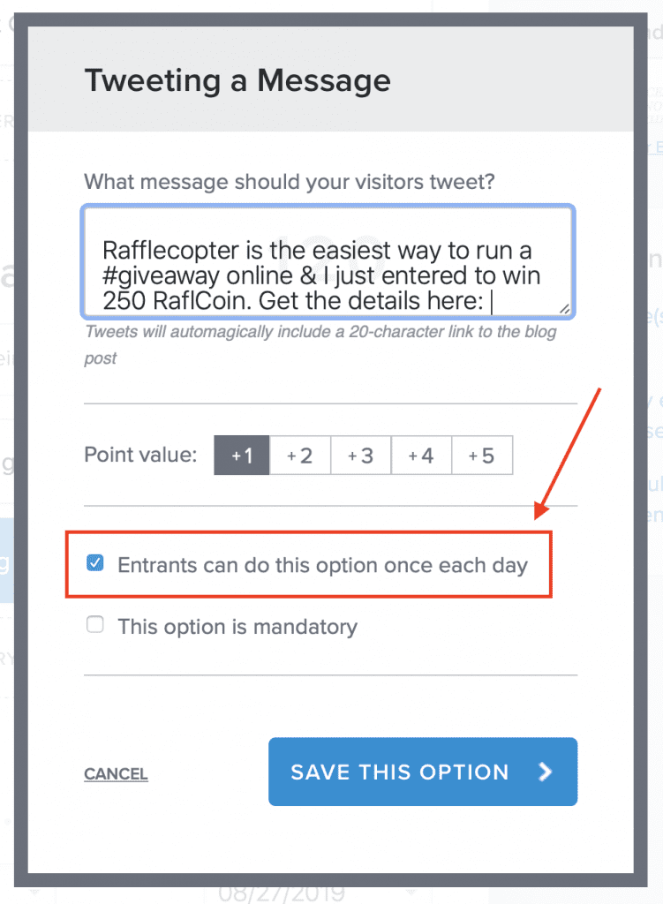The height and width of the screenshot is (904, 663).
Task: Click the 'Tweeting a Message' dialog header
Action: (x=237, y=80)
